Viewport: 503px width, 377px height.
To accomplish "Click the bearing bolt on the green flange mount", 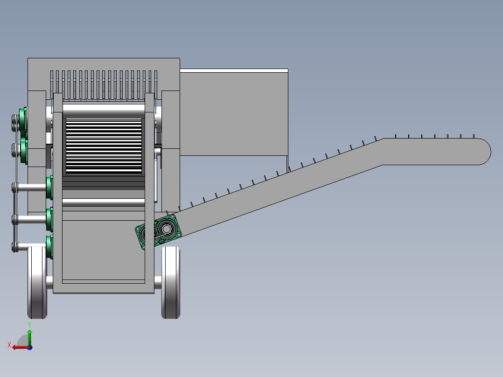I will coord(173,216).
